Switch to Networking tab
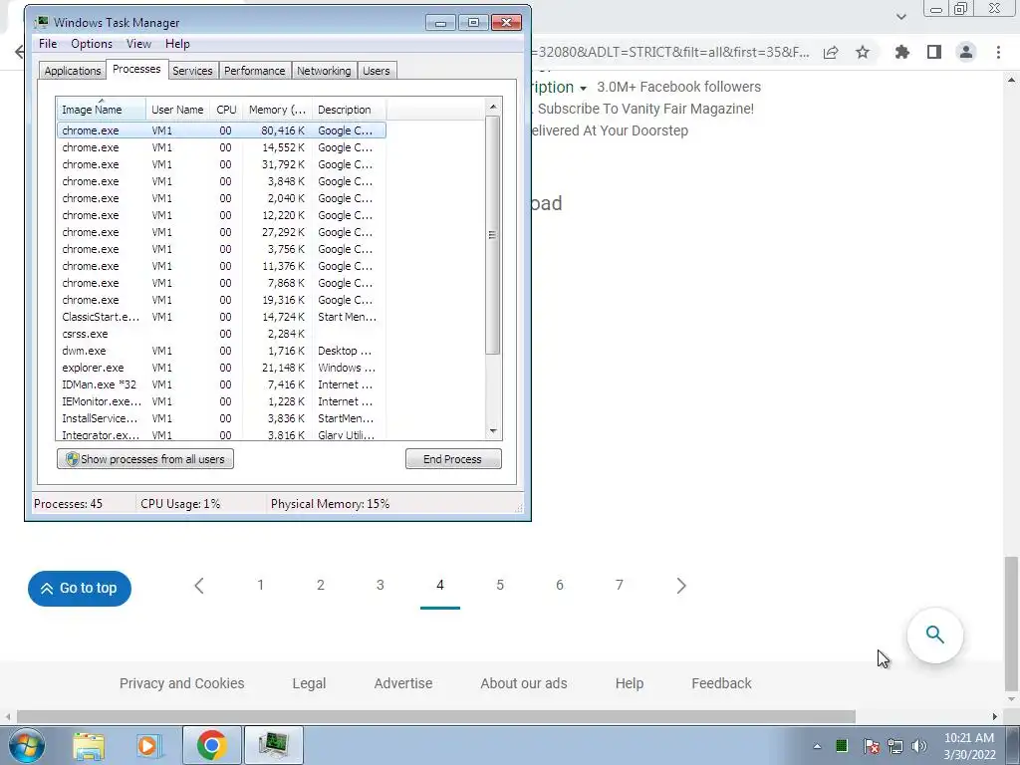The height and width of the screenshot is (765, 1020). [x=324, y=71]
